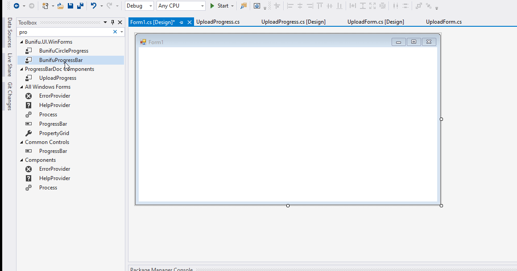Collapse the Common Controls group

click(x=22, y=142)
